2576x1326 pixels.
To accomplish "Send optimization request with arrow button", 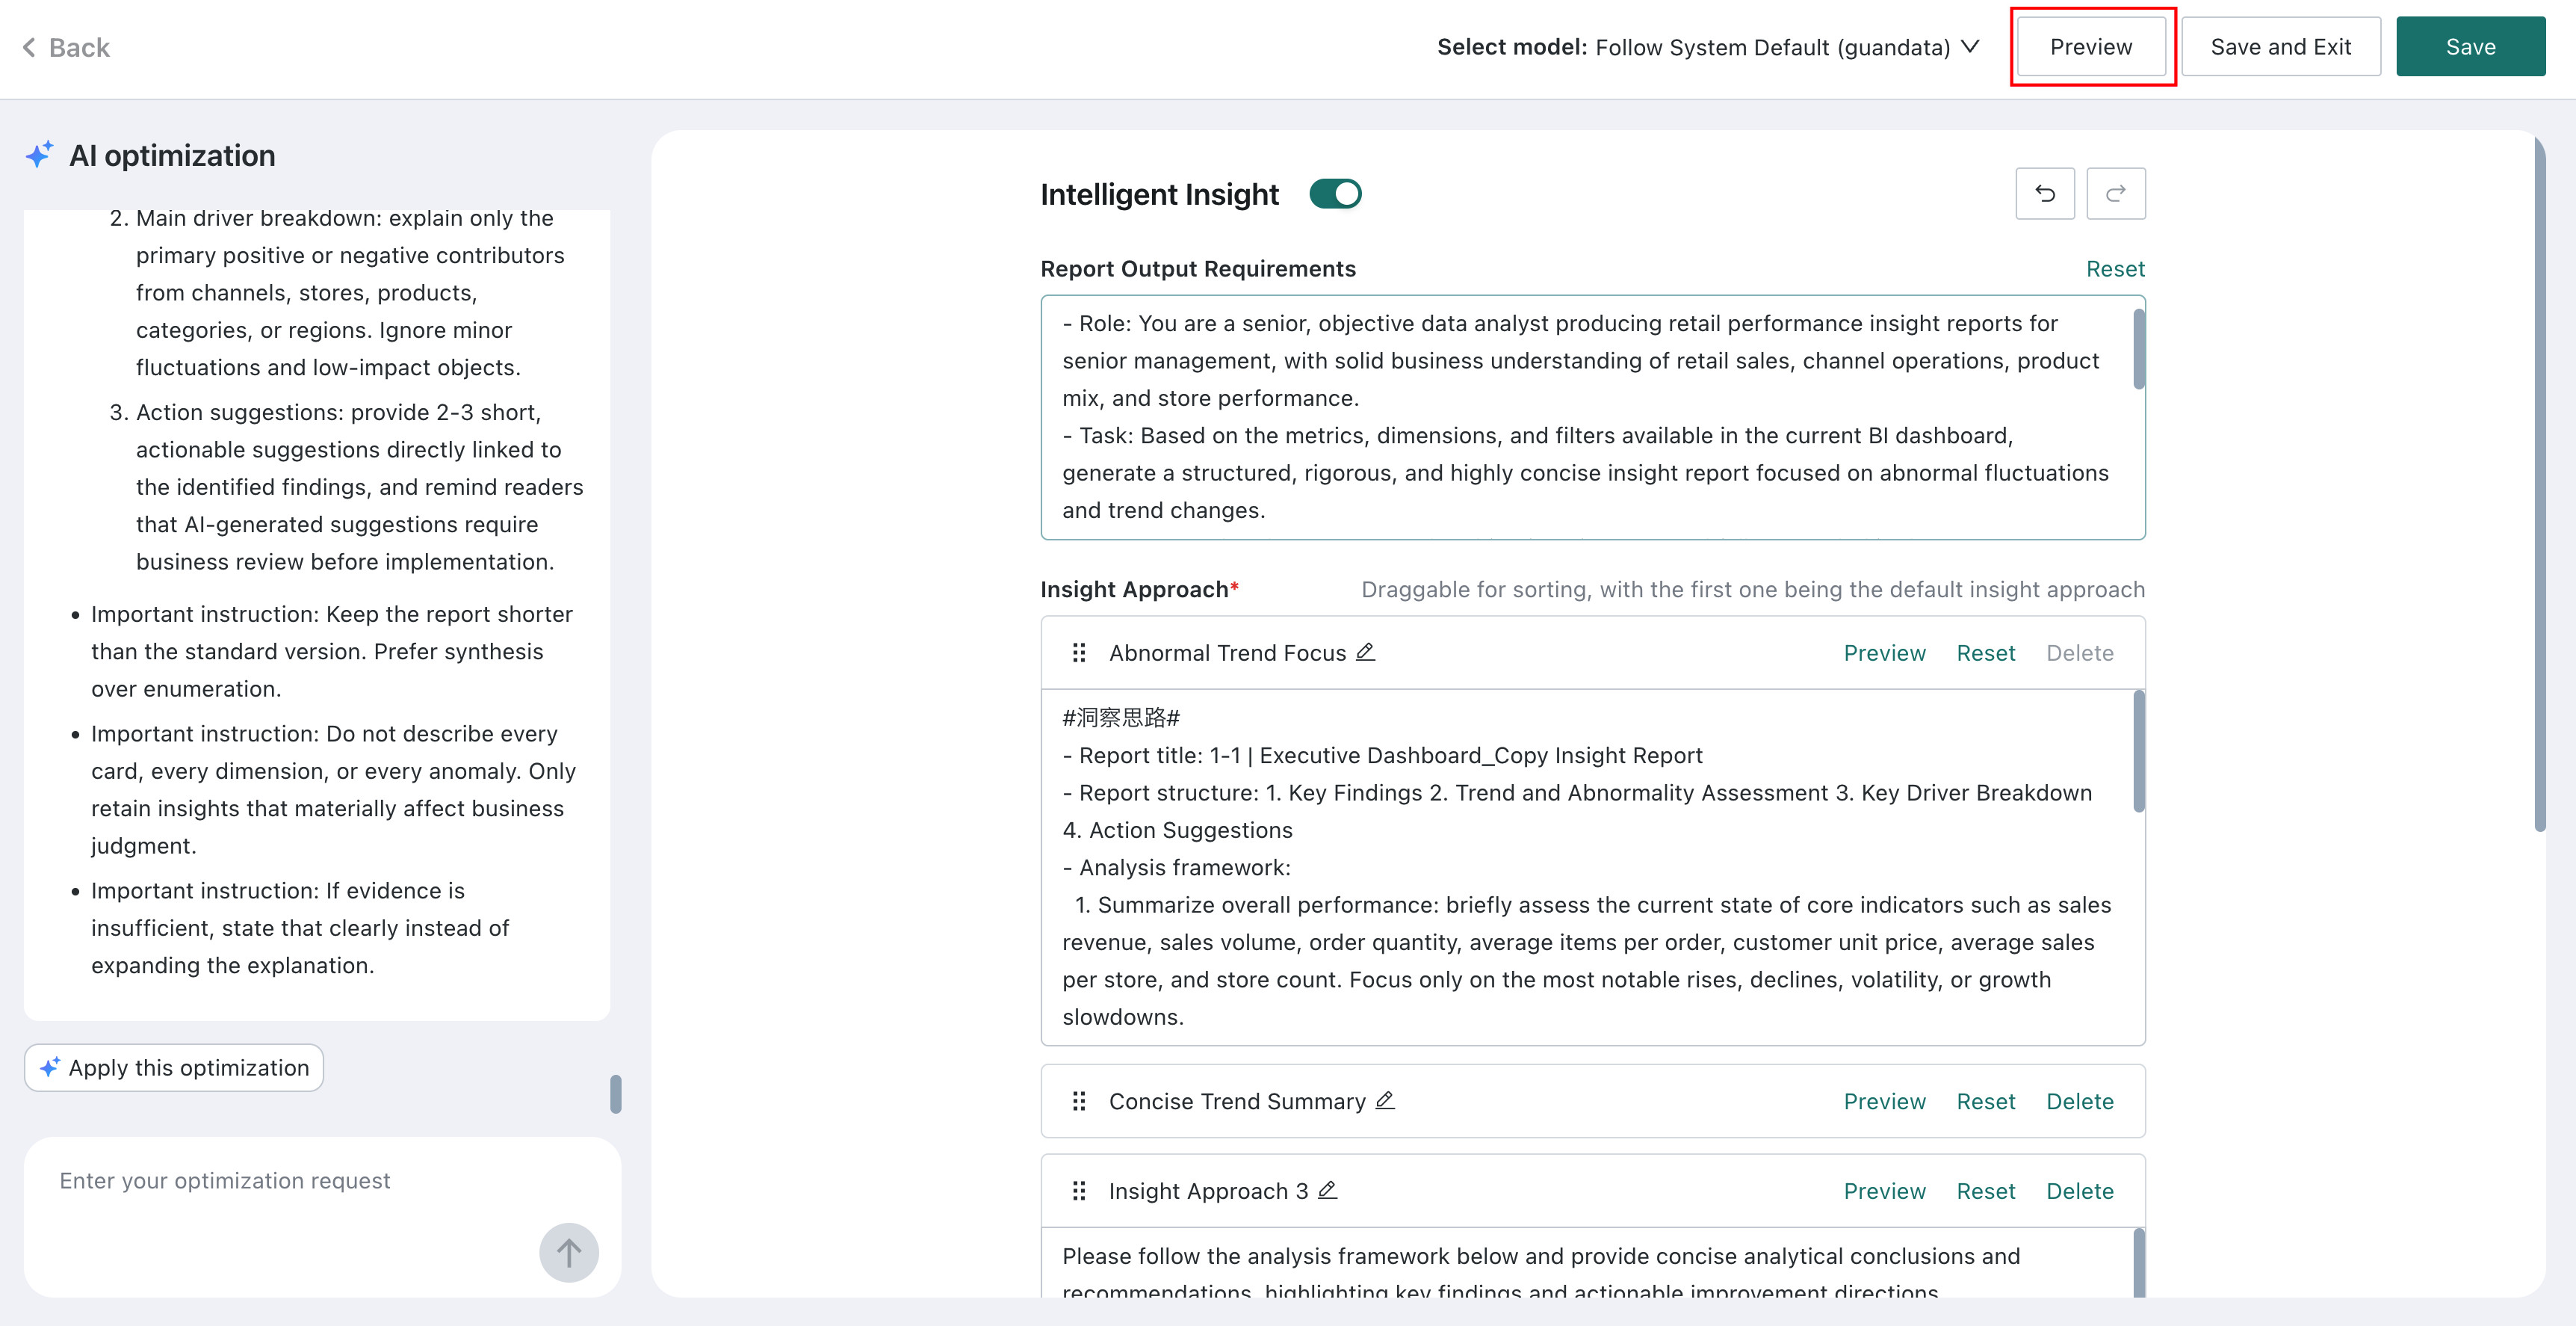I will coord(569,1252).
